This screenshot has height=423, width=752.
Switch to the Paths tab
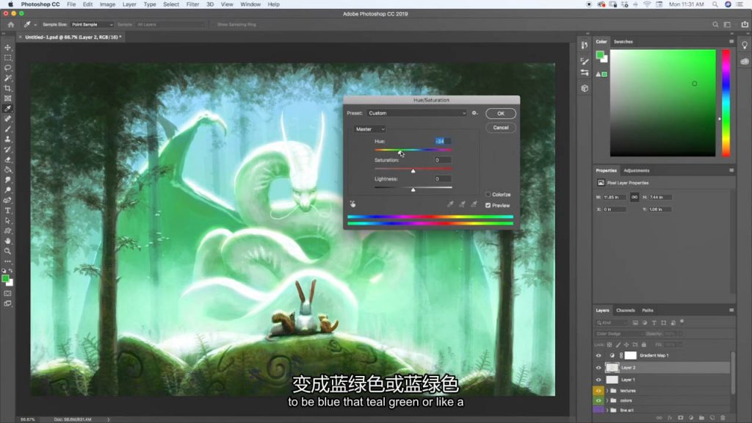648,311
